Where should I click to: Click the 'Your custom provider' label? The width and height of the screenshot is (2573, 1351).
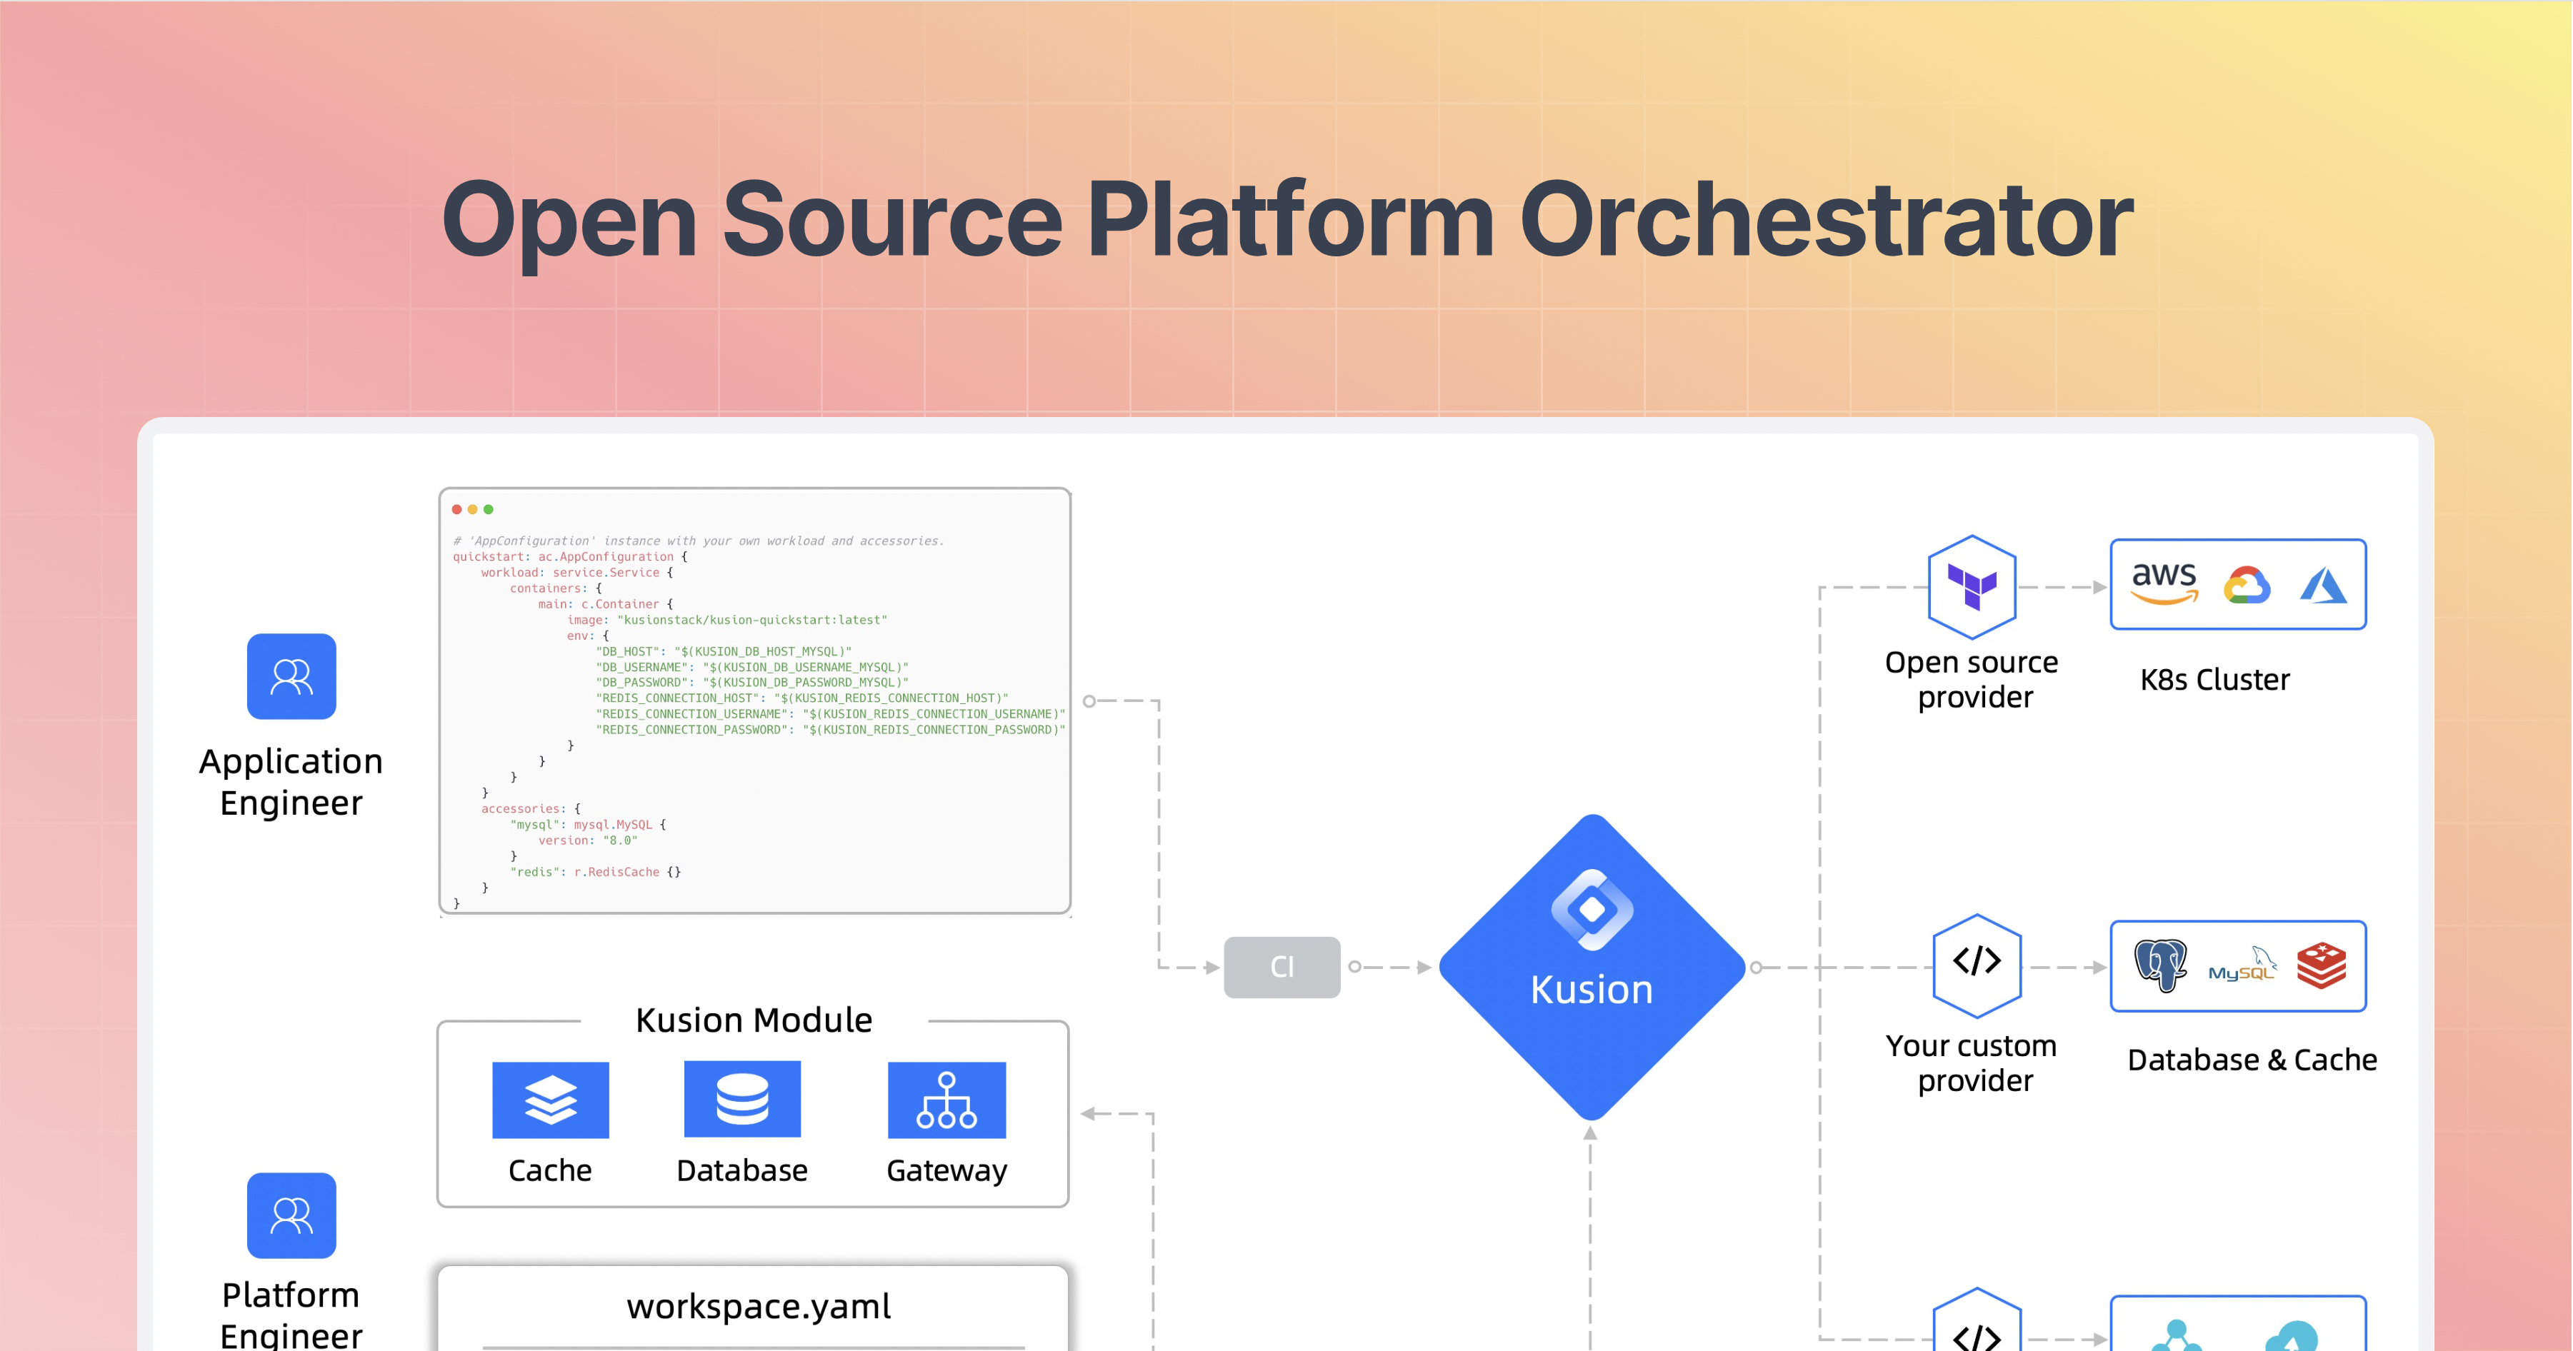click(x=1972, y=1063)
